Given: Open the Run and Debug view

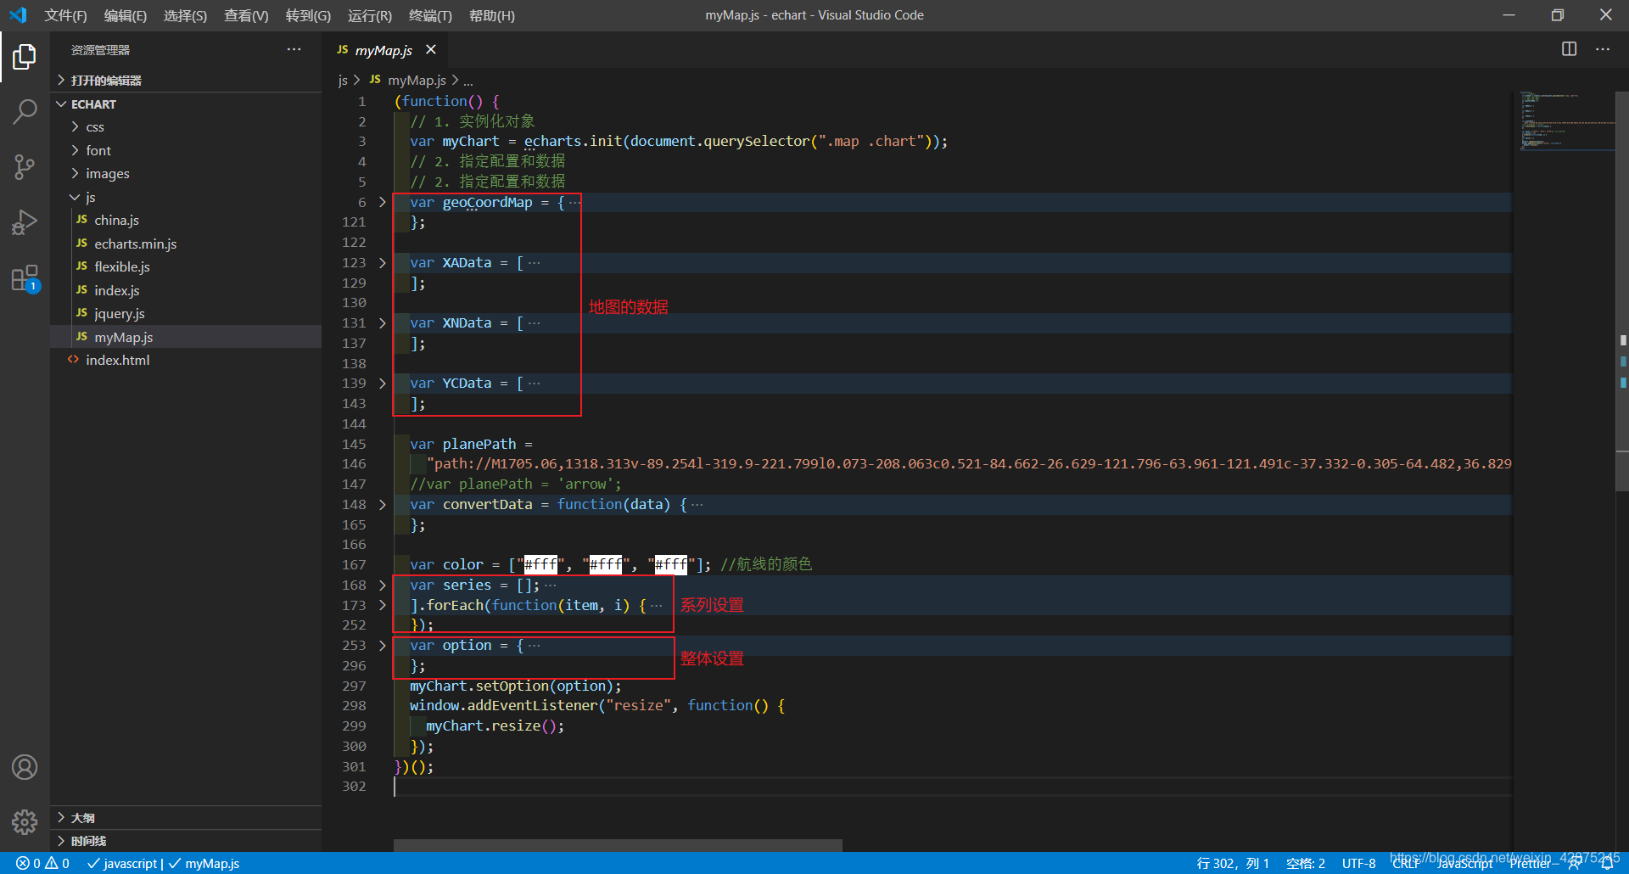Looking at the screenshot, I should [x=25, y=222].
